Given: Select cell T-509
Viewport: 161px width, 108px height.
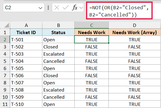Looking at the screenshot, I should point(26,97).
